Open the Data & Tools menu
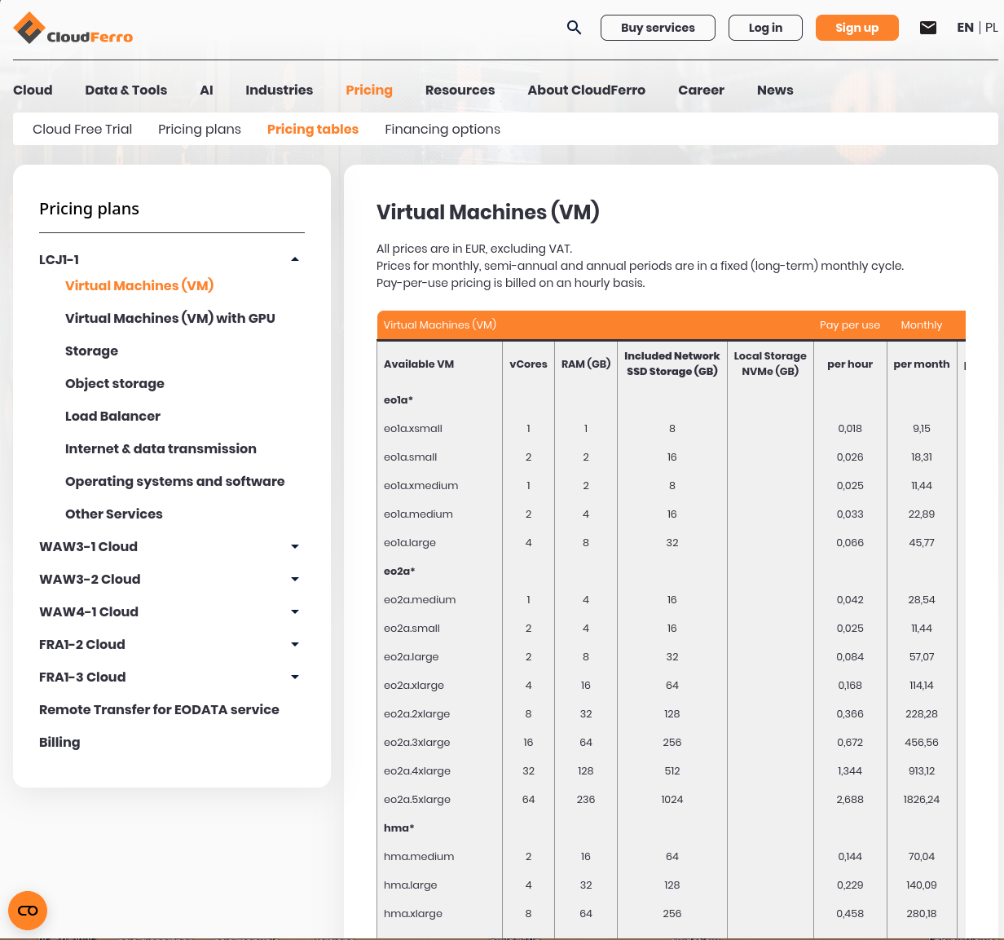This screenshot has height=940, width=1004. 126,90
